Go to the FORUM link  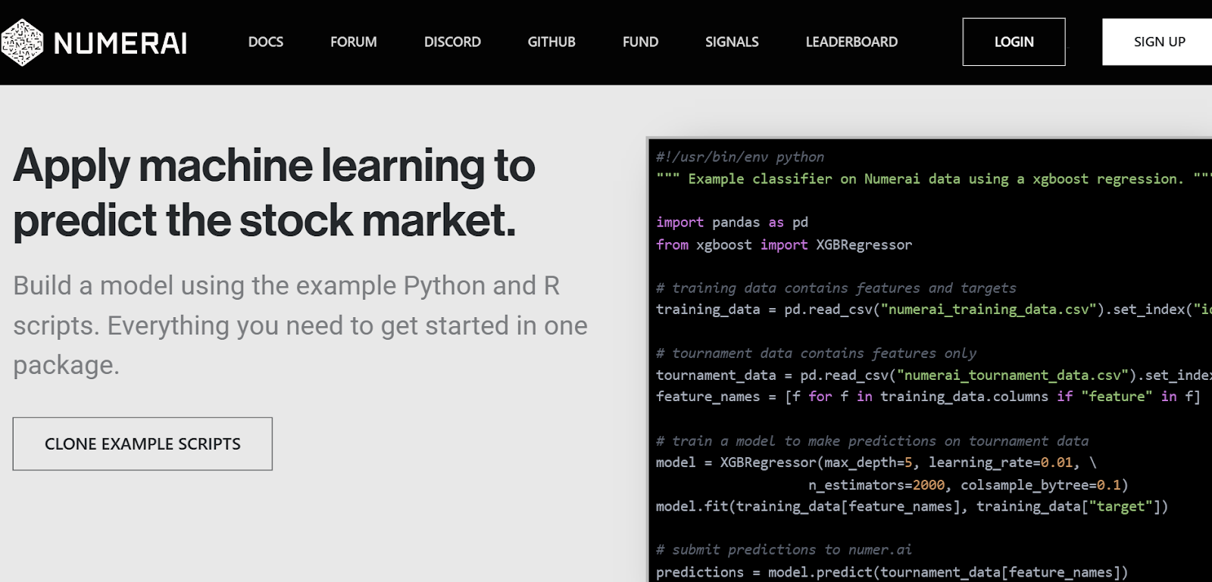point(354,42)
